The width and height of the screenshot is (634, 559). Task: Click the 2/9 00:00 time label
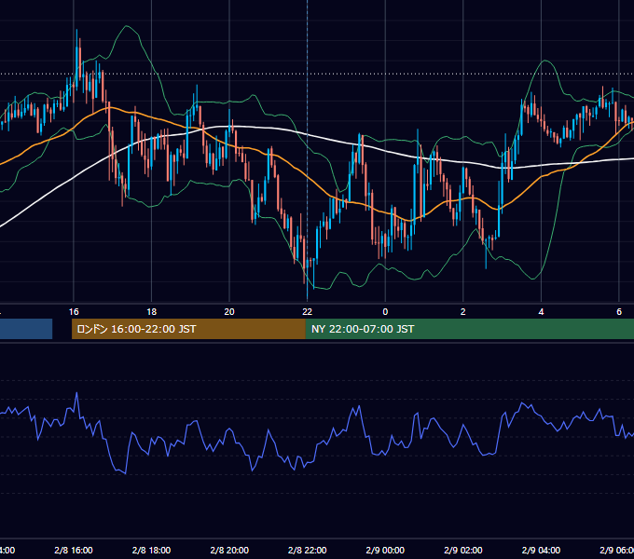tap(385, 550)
